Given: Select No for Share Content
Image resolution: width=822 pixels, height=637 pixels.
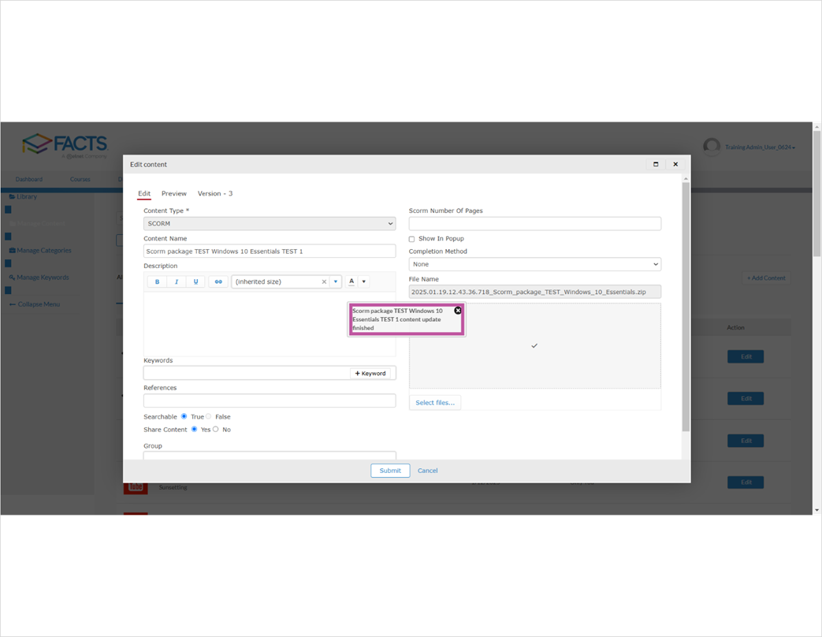Looking at the screenshot, I should coord(216,429).
